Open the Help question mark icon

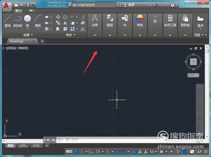[173, 5]
